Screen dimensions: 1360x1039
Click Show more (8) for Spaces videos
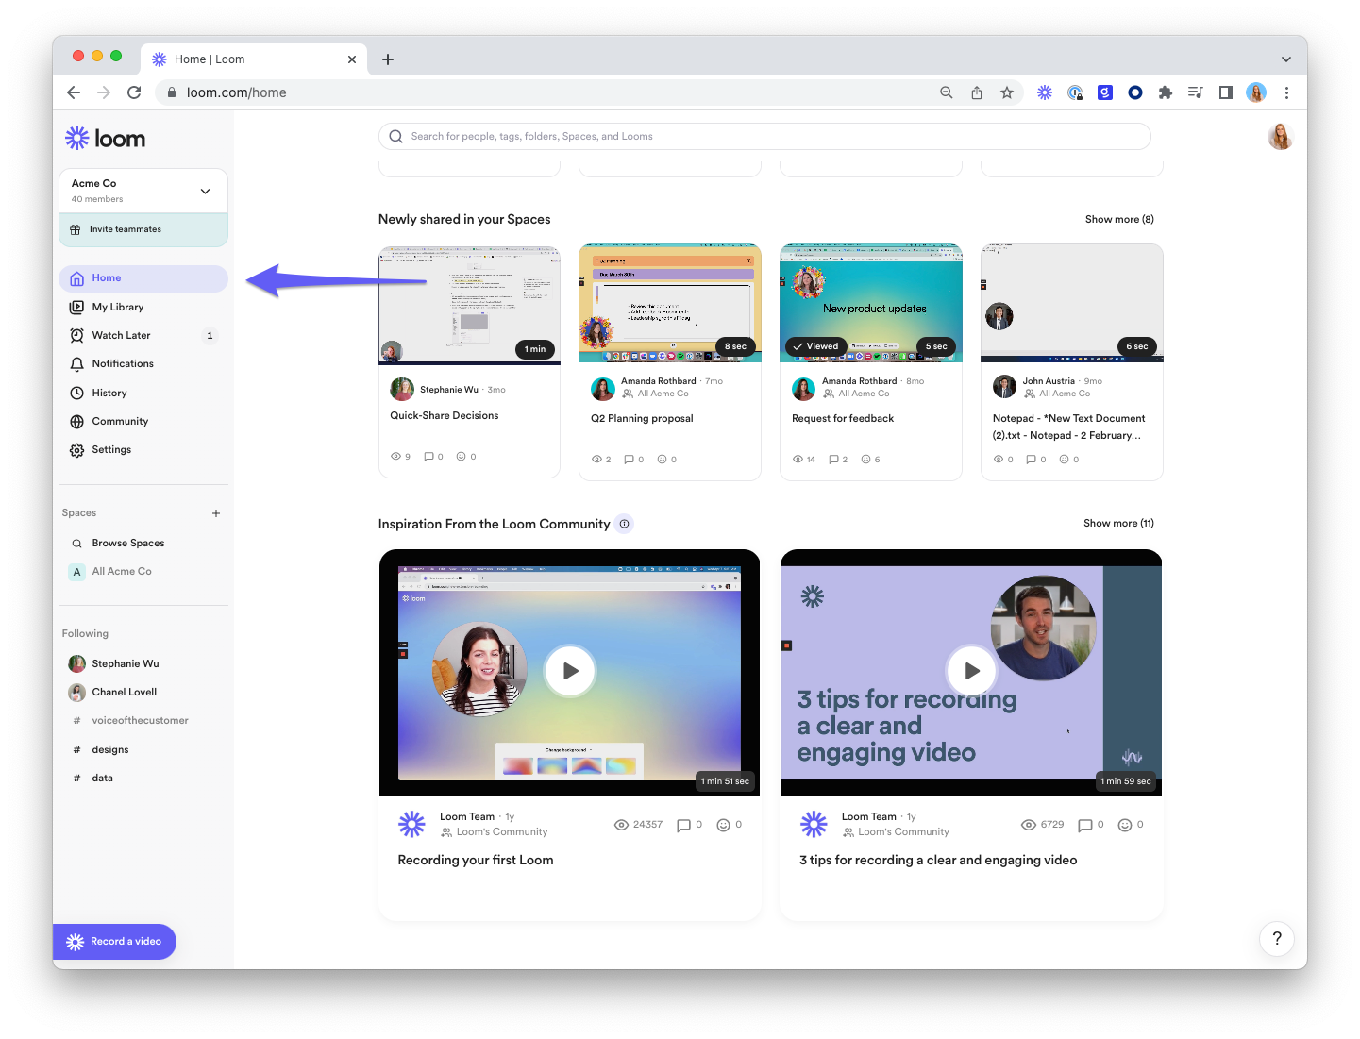point(1118,219)
